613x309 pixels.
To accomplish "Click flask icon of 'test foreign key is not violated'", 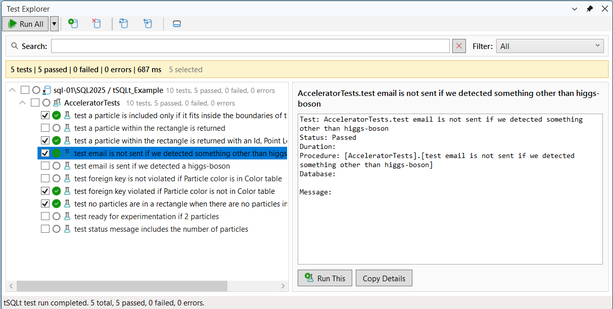I will [x=67, y=179].
